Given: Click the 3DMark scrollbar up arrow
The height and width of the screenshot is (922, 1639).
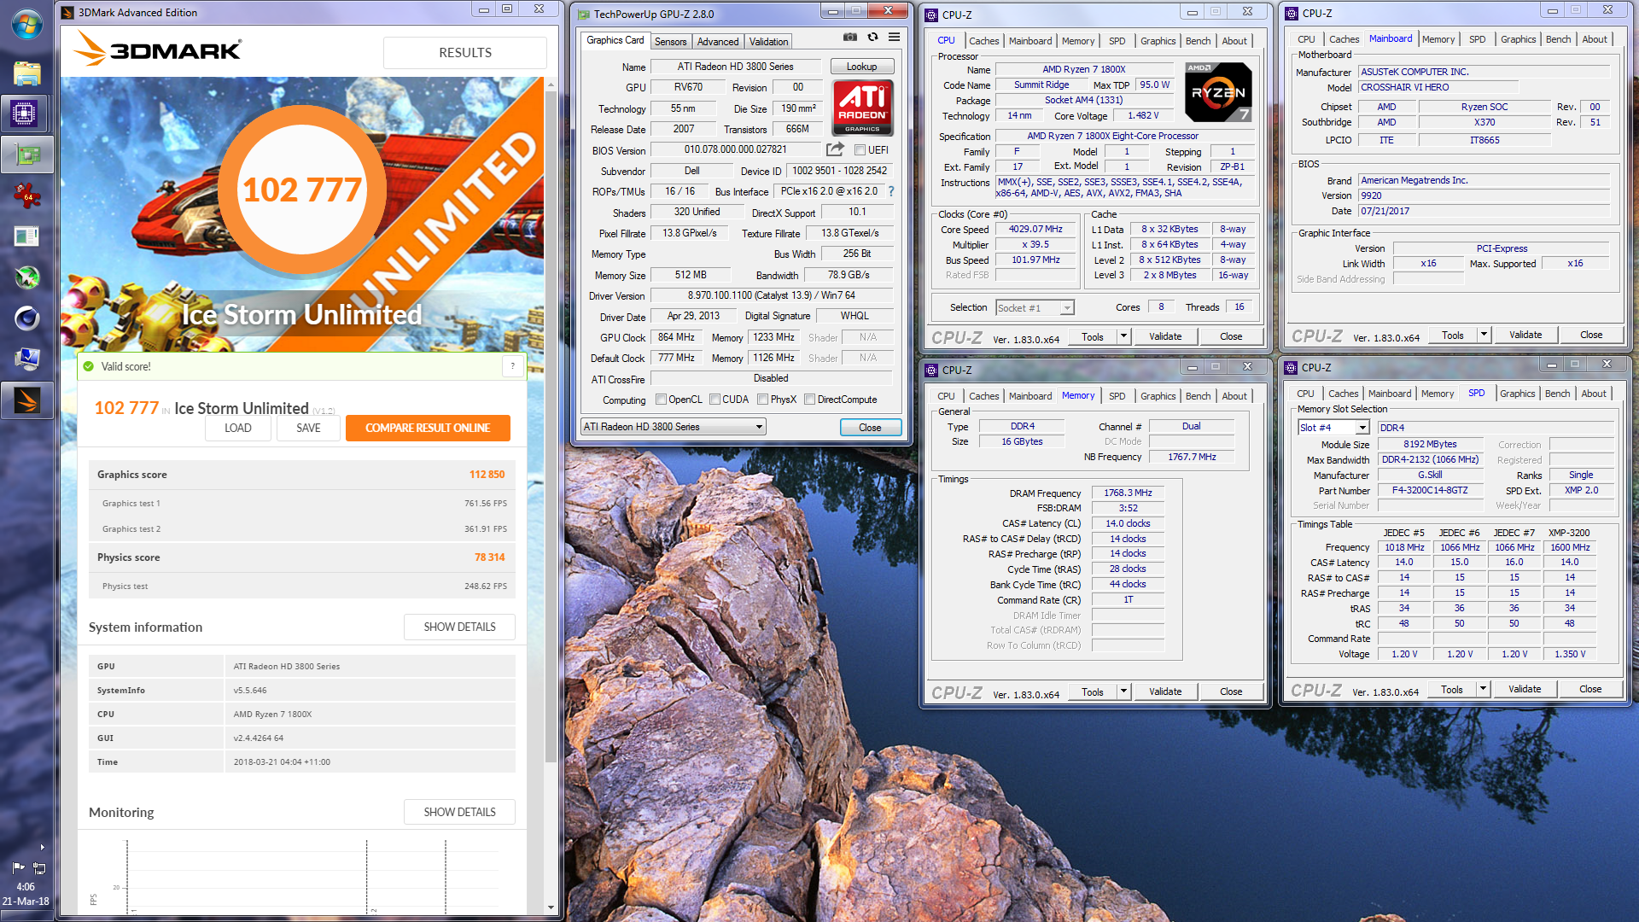Looking at the screenshot, I should coord(551,85).
